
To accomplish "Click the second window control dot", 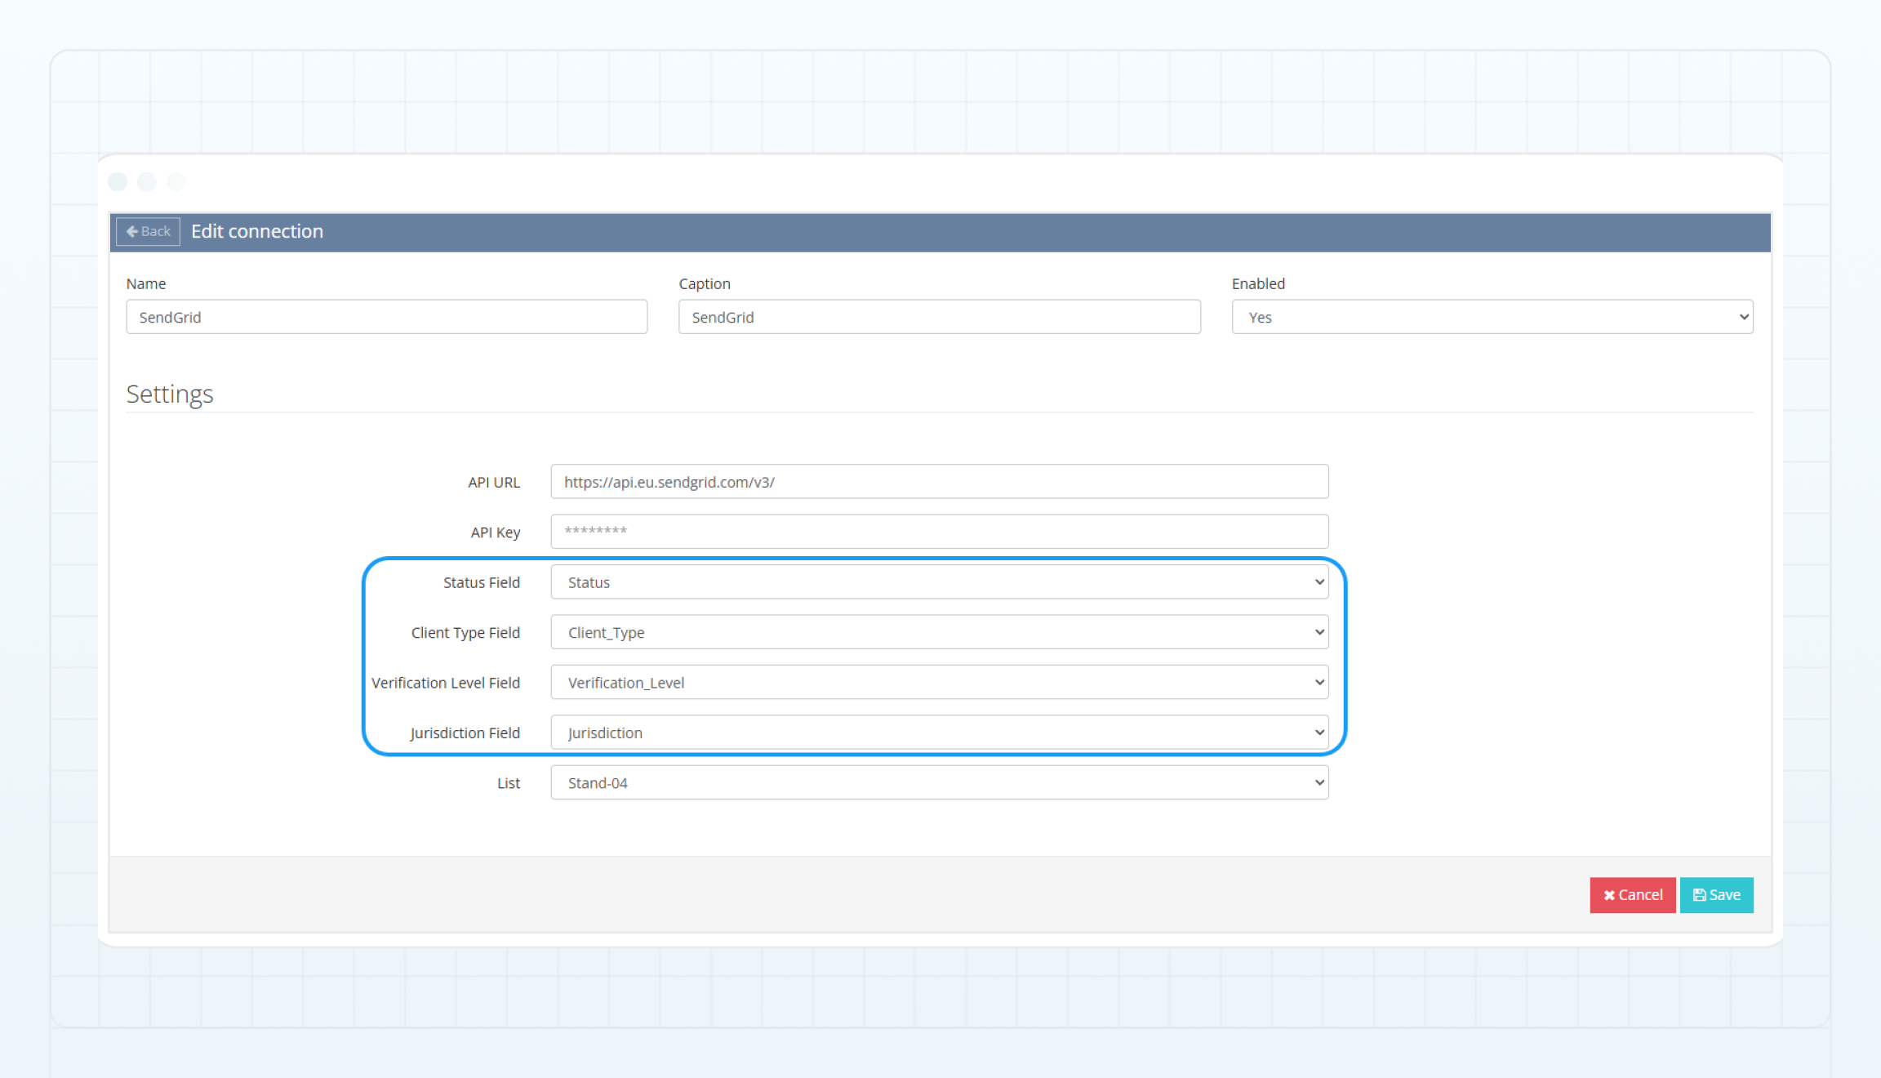I will (147, 181).
